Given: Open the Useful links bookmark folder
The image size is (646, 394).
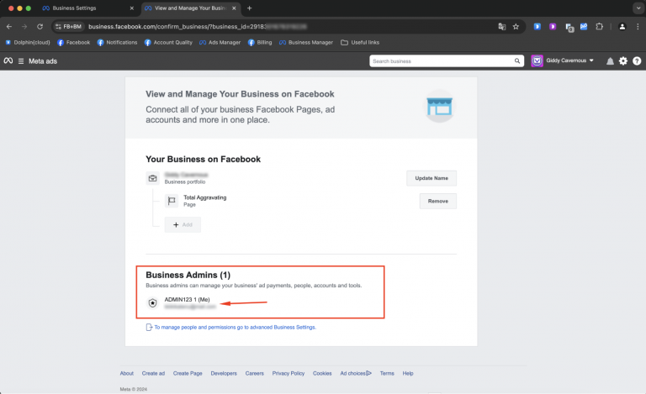Looking at the screenshot, I should [x=360, y=42].
